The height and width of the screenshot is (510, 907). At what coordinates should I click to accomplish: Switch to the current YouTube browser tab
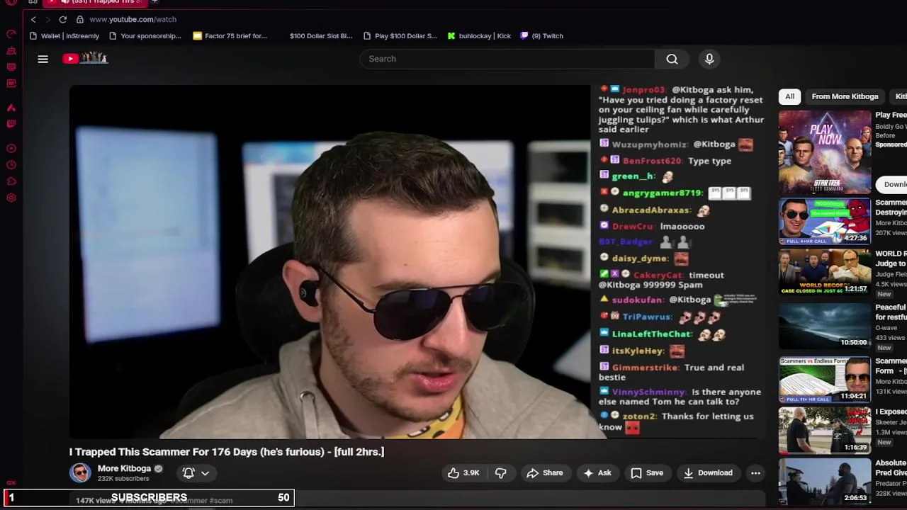click(96, 2)
